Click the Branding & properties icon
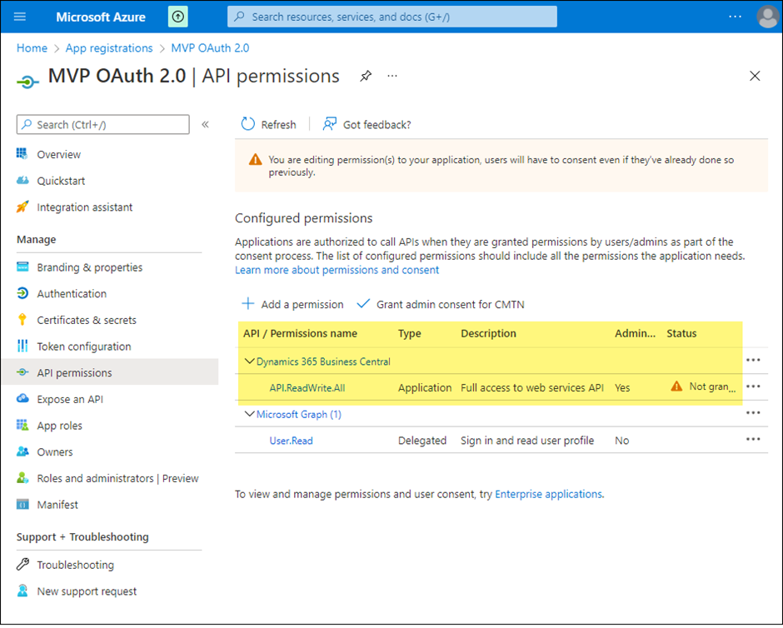The image size is (783, 628). 22,267
